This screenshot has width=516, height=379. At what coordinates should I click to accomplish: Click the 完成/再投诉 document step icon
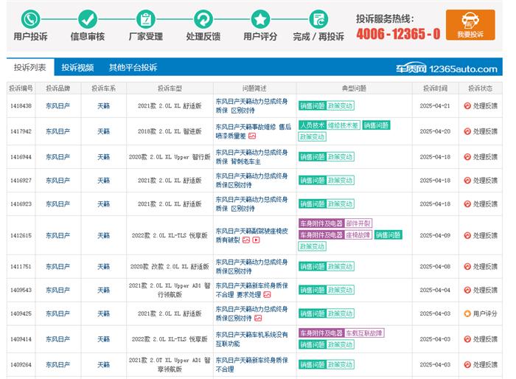(318, 19)
